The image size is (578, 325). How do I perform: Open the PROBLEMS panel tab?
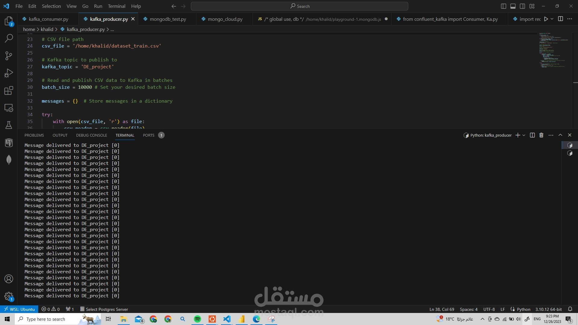pos(34,135)
